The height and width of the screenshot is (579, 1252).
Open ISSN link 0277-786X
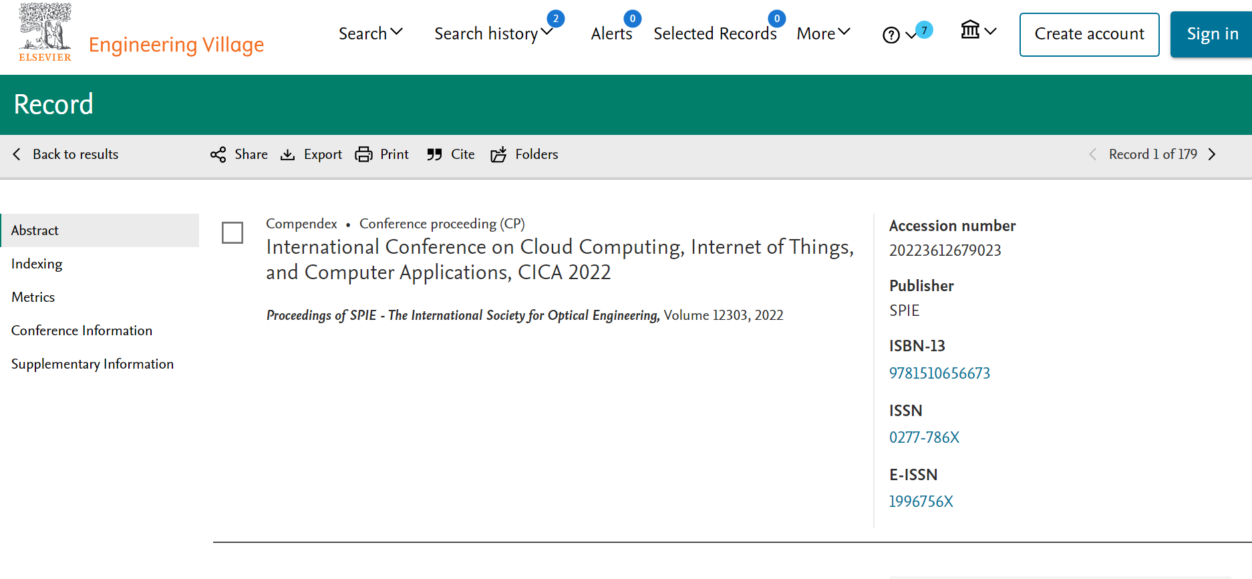pyautogui.click(x=924, y=437)
